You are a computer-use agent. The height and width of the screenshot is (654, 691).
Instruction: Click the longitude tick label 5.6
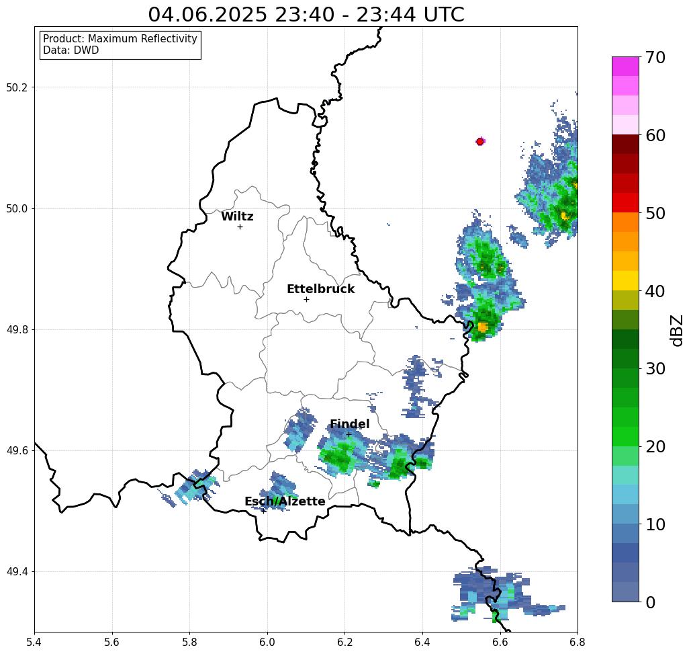pyautogui.click(x=112, y=642)
